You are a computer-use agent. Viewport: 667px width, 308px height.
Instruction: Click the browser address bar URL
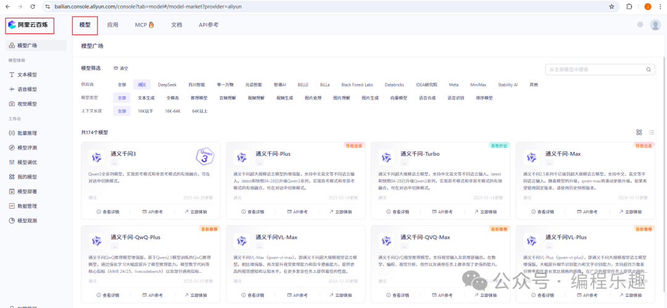tap(149, 6)
